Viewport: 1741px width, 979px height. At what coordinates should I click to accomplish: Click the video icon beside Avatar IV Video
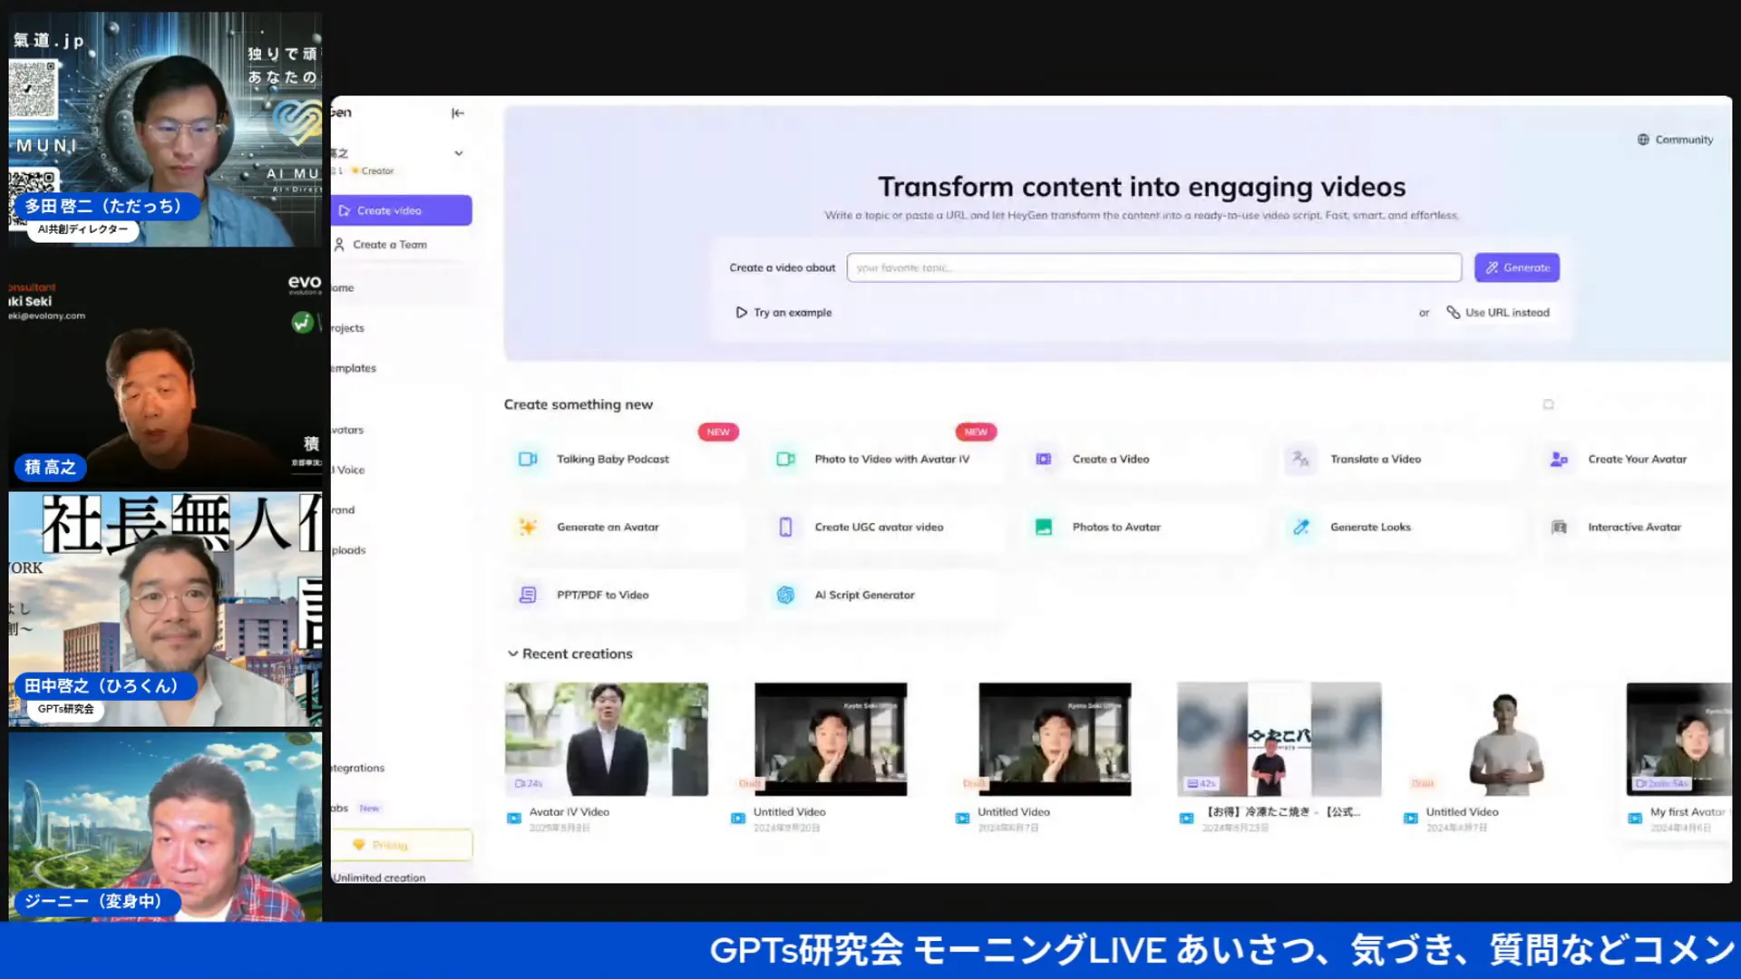click(x=514, y=819)
